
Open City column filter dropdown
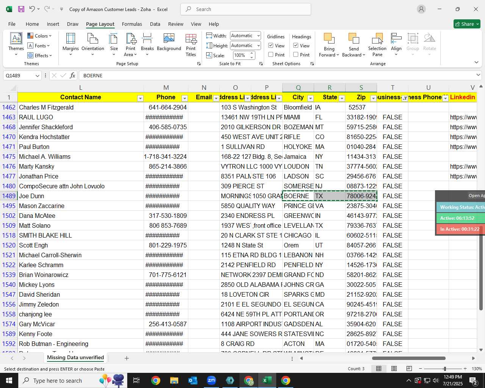pos(310,99)
